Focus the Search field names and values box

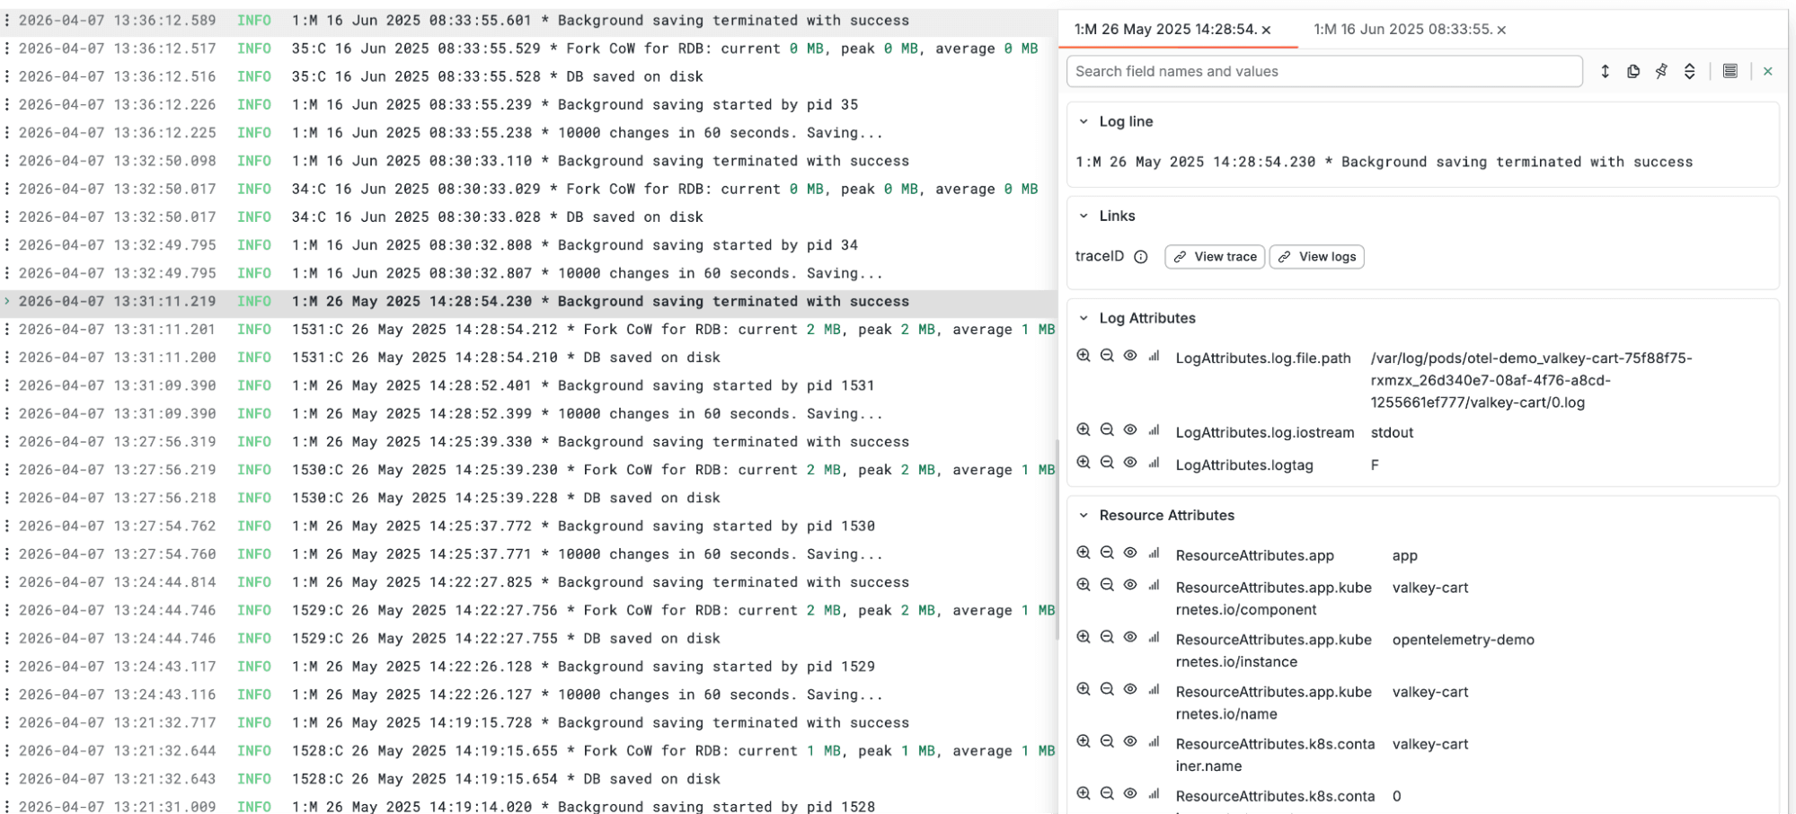[x=1323, y=71]
